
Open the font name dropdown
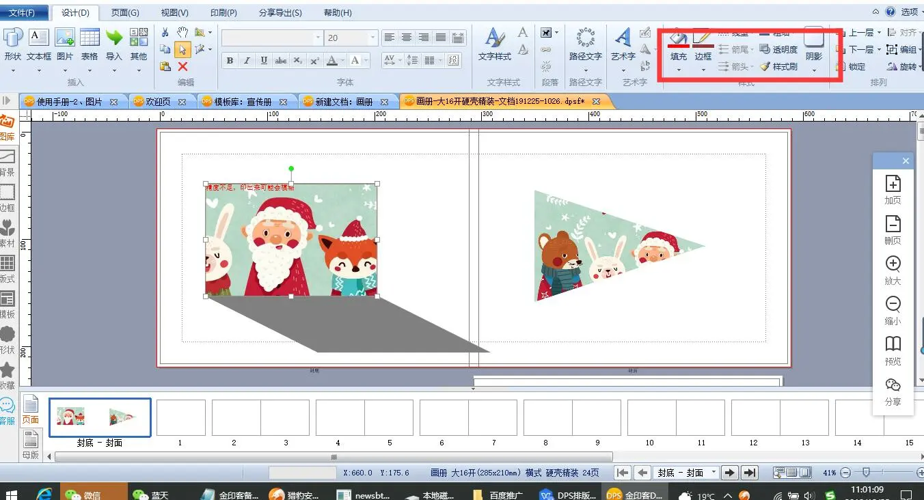coord(316,38)
